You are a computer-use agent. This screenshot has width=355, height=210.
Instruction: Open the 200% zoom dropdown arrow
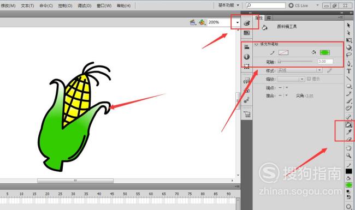coord(237,22)
